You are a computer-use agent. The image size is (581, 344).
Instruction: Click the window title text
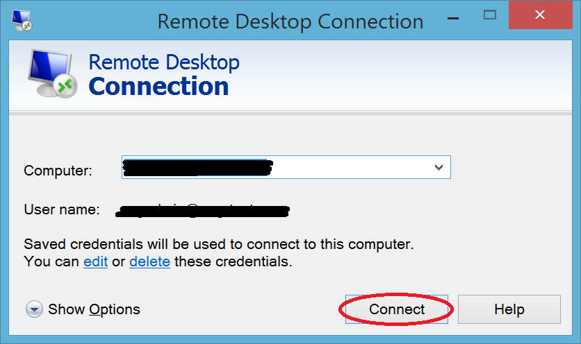[x=290, y=21]
